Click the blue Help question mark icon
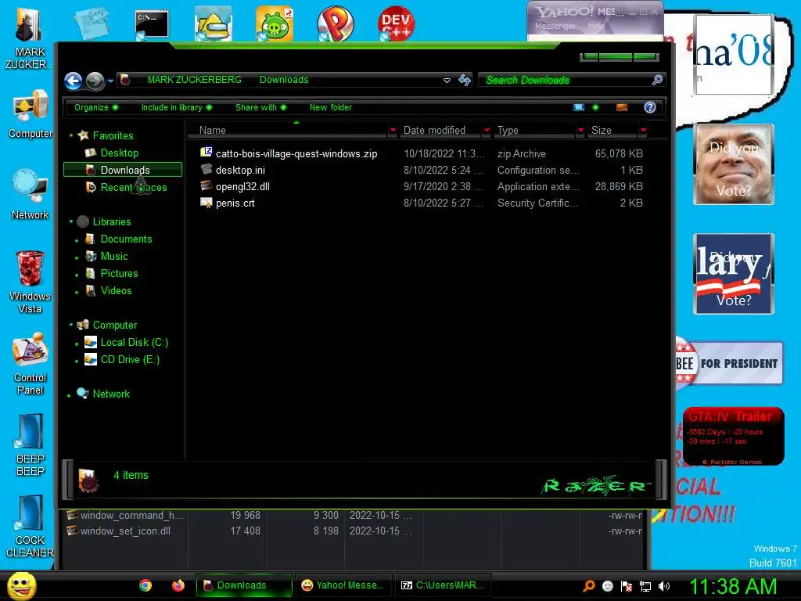Screen dimensions: 801x601 pyautogui.click(x=650, y=107)
